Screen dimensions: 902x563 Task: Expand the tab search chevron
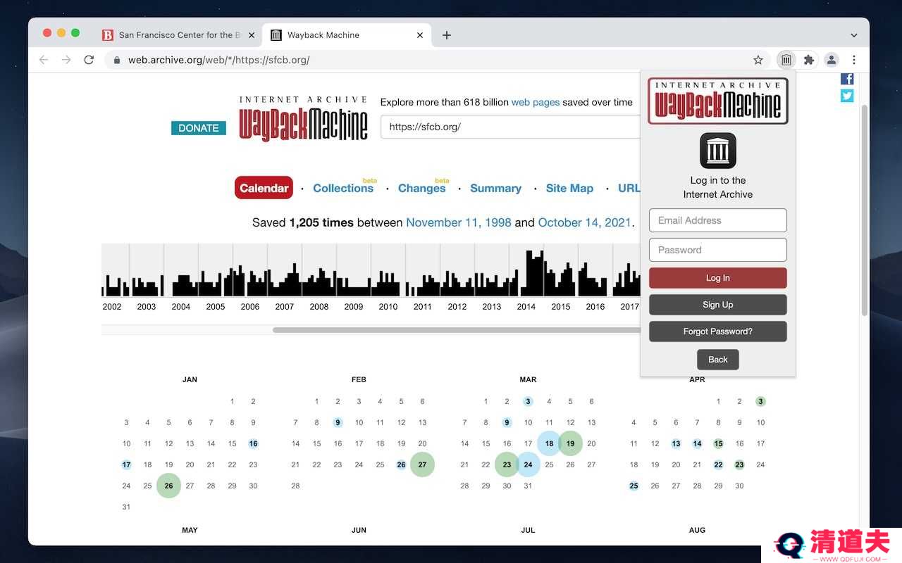tap(854, 35)
